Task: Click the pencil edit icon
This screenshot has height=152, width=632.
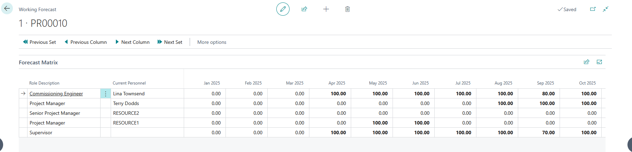Action: click(x=283, y=9)
